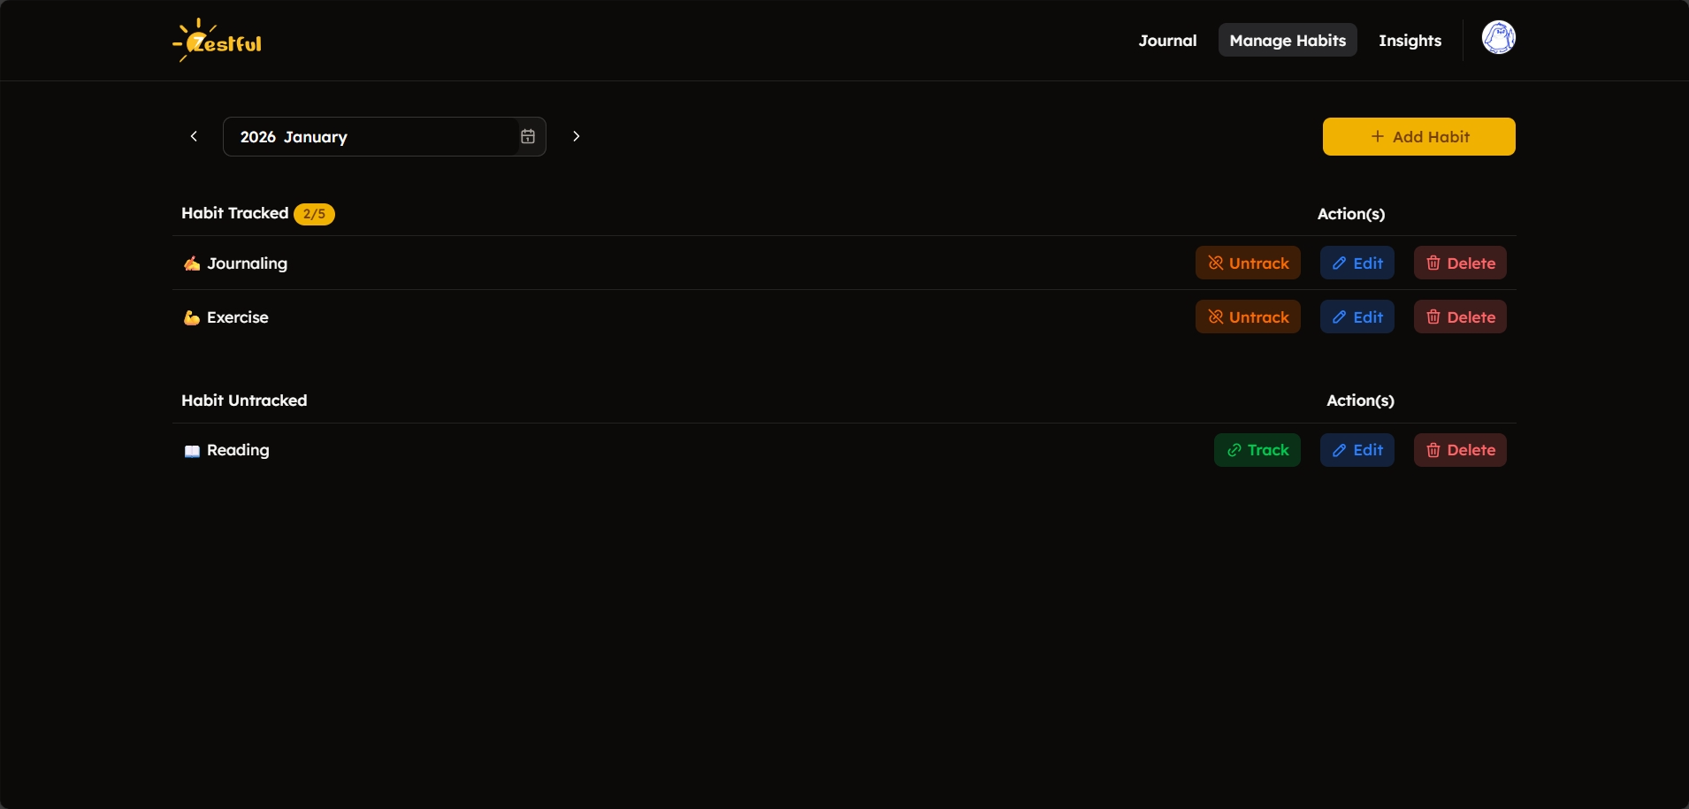The width and height of the screenshot is (1689, 809).
Task: Track the Reading habit
Action: point(1257,450)
